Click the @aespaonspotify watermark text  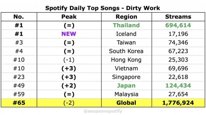point(103,110)
